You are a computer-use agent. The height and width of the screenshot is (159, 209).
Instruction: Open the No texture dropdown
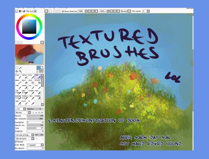click(x=33, y=139)
